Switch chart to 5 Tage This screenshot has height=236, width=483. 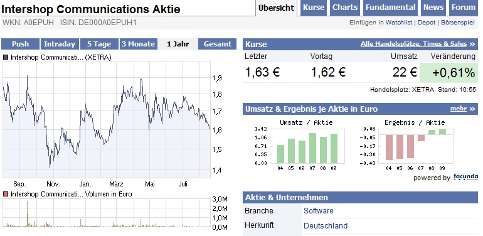point(99,44)
